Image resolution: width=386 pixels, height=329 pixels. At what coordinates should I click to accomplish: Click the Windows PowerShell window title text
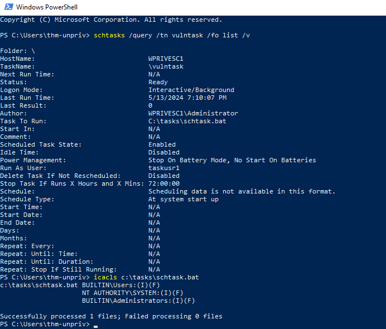pos(47,7)
